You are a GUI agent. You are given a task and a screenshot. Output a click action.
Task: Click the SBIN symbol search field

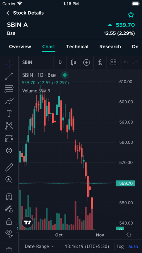36,63
